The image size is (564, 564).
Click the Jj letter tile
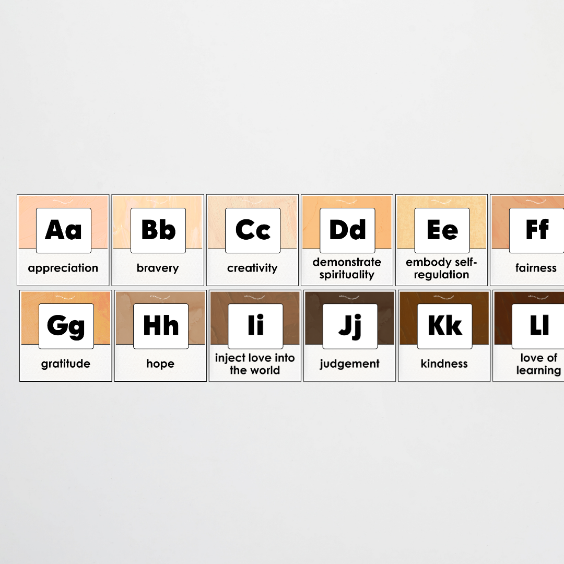pos(350,324)
